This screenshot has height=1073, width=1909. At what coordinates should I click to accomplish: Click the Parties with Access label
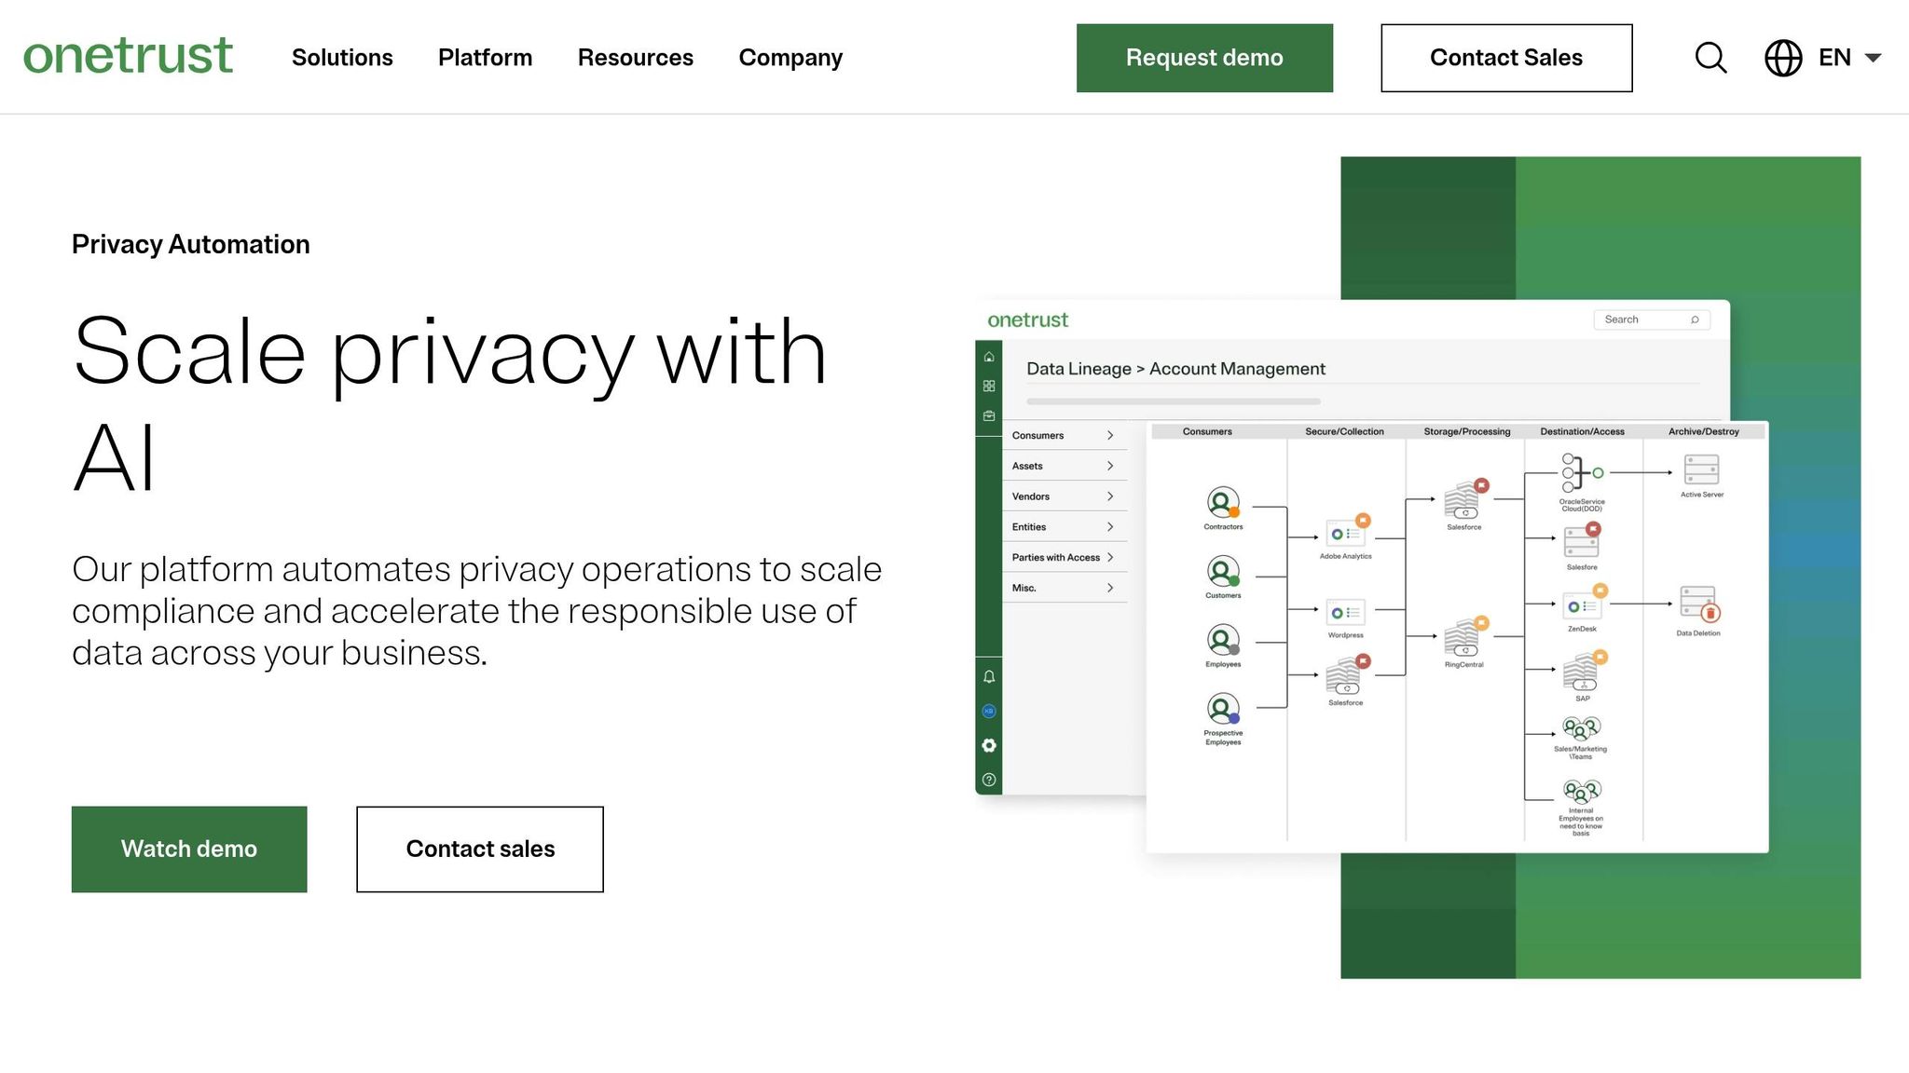1056,557
